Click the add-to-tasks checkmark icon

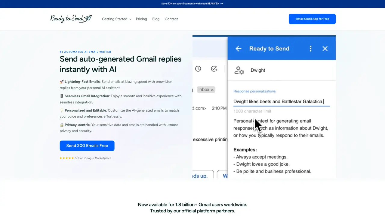tap(214, 69)
